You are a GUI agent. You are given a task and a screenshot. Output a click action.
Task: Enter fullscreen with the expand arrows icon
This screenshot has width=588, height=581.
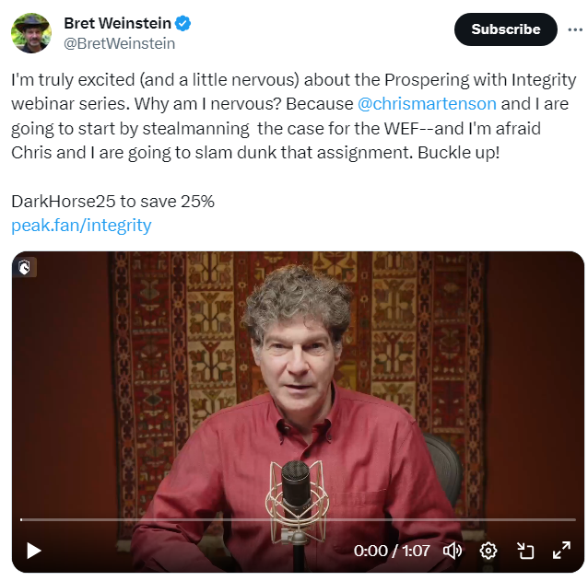point(562,551)
